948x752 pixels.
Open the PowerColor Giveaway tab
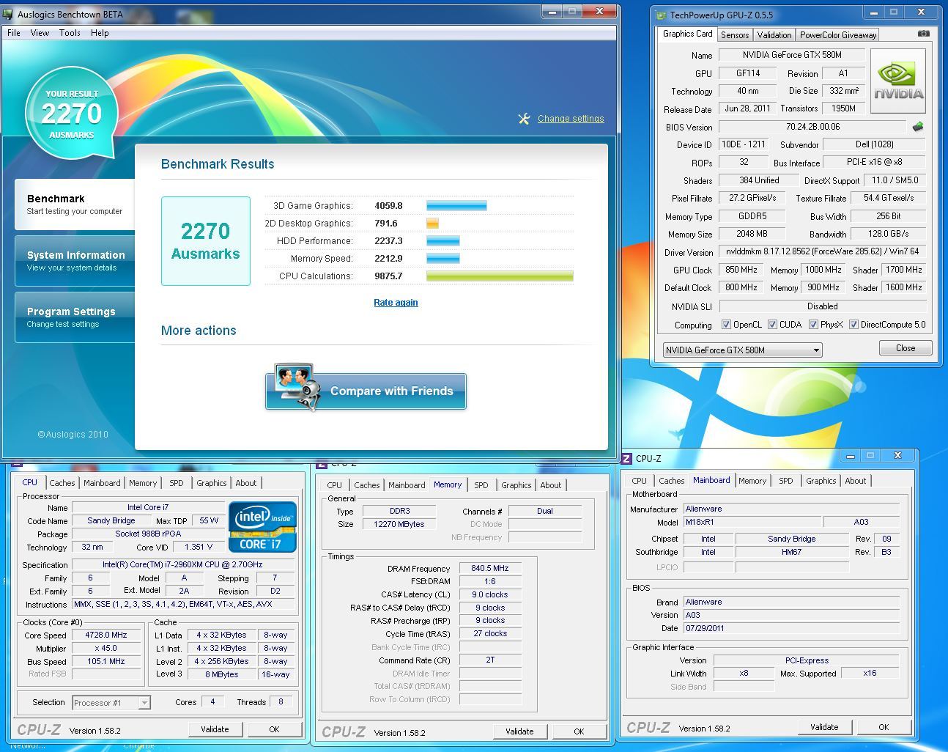pyautogui.click(x=838, y=35)
